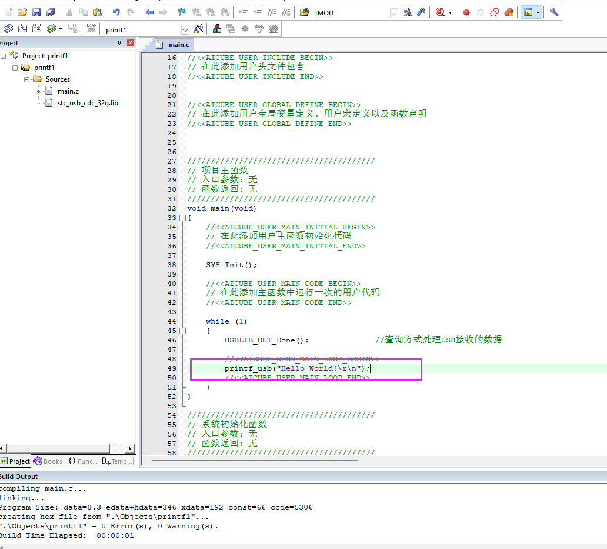This screenshot has height=549, width=607.
Task: Switch to the Templates tab
Action: [117, 461]
